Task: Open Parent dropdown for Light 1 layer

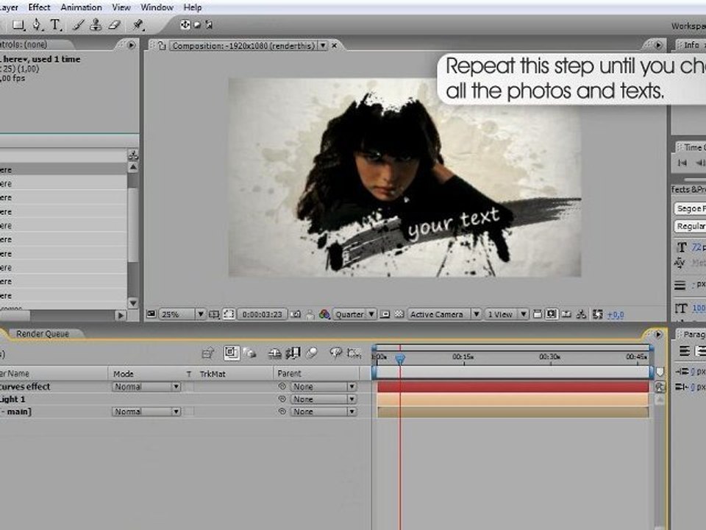Action: pyautogui.click(x=324, y=399)
